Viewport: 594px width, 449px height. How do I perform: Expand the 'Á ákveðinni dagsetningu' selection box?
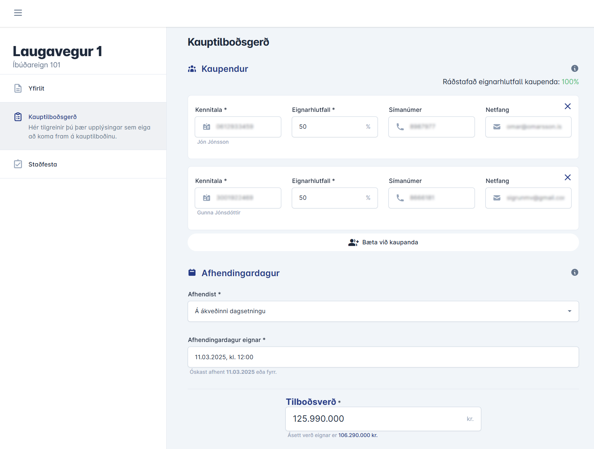(375, 311)
